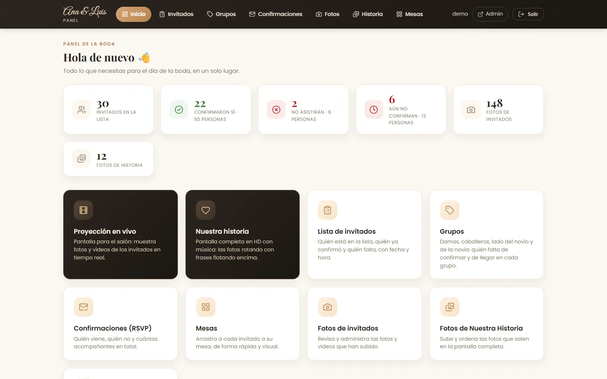Click the envelope icon on Confirmaciones (RSVP)

click(x=83, y=307)
